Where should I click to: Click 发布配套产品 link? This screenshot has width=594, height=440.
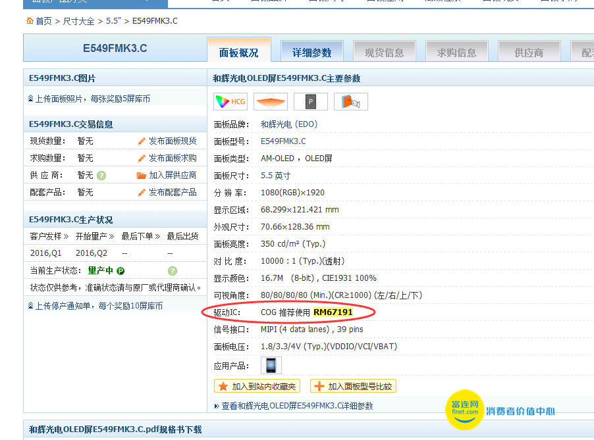click(x=173, y=192)
